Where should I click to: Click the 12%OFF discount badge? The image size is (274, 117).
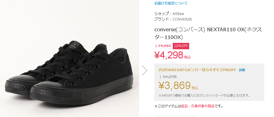pos(181,46)
